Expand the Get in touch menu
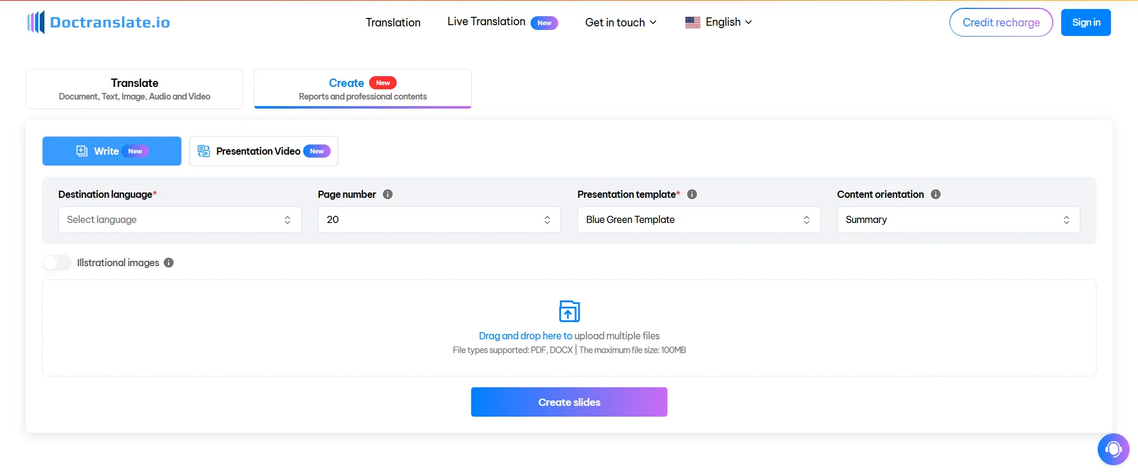 [621, 22]
